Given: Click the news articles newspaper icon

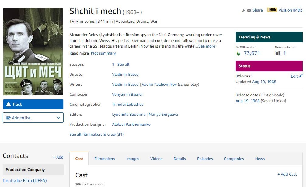Looking at the screenshot, I should pyautogui.click(x=277, y=53).
